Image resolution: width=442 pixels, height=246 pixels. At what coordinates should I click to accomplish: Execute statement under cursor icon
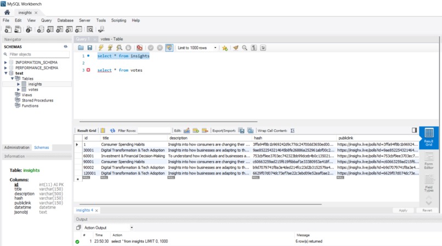click(x=110, y=48)
